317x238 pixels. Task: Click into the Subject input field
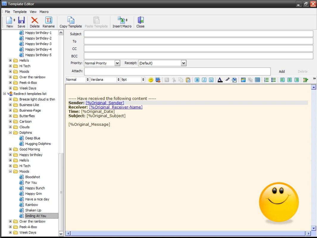199,34
